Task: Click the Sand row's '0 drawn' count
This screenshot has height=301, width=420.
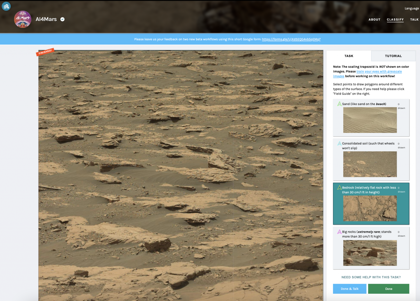Action: coord(401,106)
